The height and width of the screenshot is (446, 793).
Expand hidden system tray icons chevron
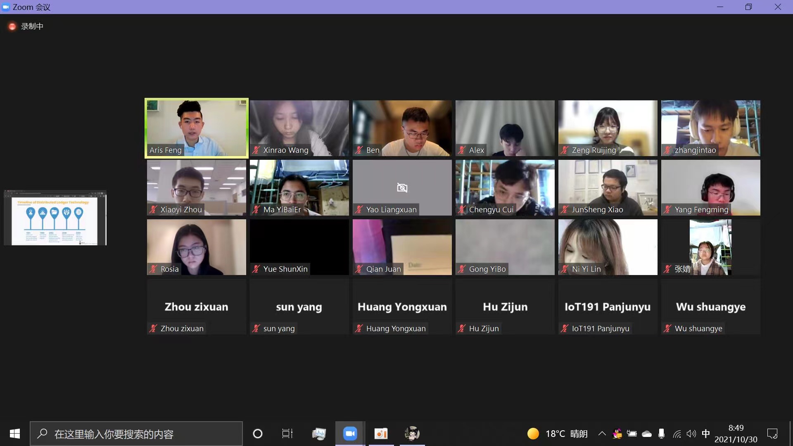tap(602, 434)
